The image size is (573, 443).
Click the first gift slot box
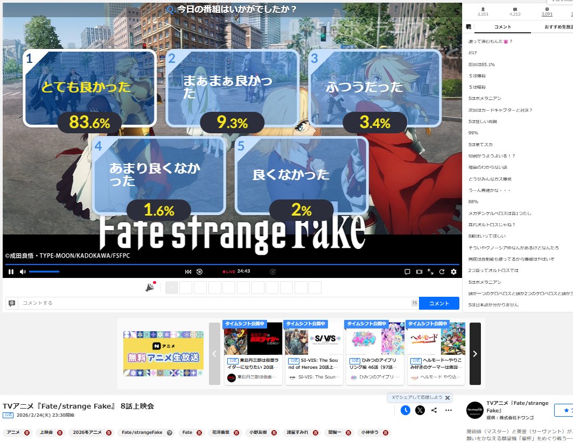tap(172, 288)
